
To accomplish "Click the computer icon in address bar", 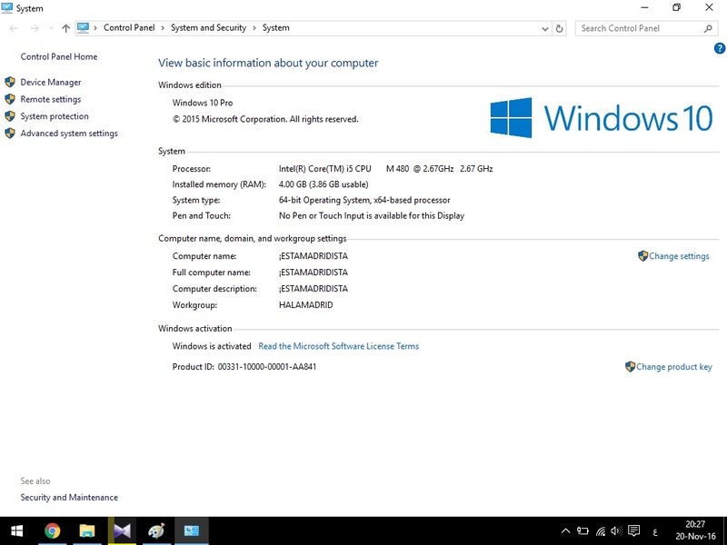I will click(83, 28).
